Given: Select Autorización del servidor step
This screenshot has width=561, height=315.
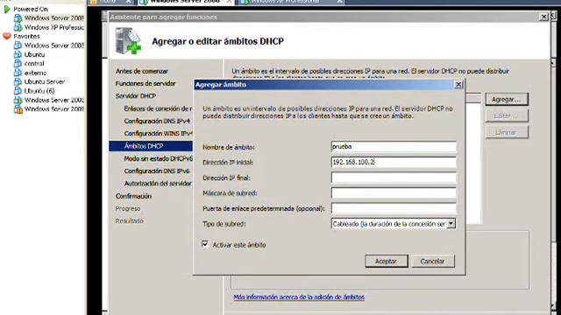Looking at the screenshot, I should click(x=158, y=184).
